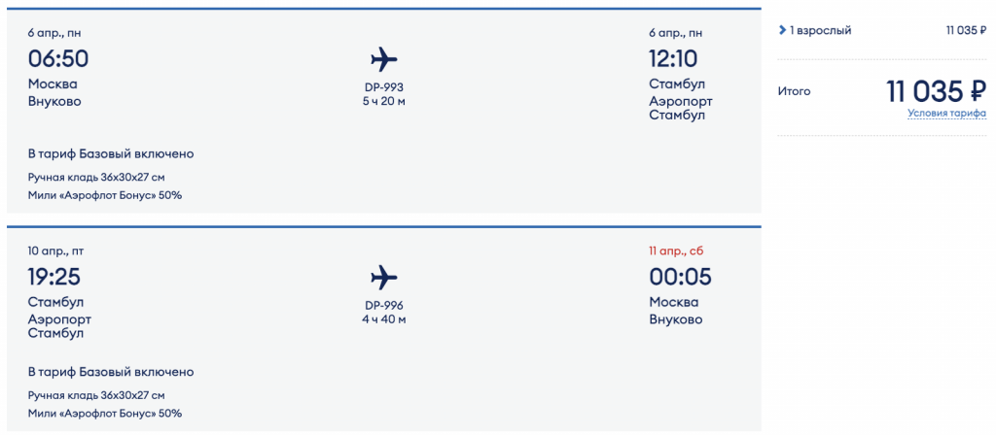Viewport: 996px width, 435px height.
Task: Click "Ручная кладь 36x30x27 см" in the return flight
Action: 96,395
